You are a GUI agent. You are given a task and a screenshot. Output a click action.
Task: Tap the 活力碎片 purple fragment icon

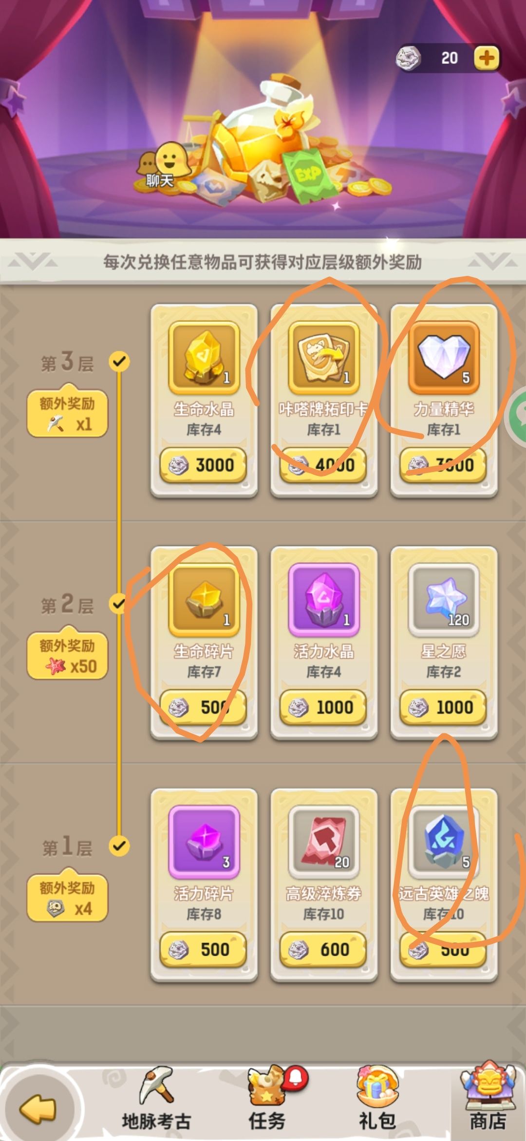click(204, 842)
